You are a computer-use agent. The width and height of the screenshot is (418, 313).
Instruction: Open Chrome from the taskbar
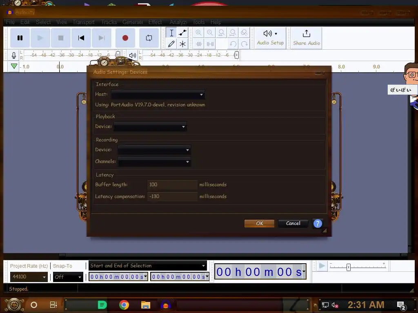124,305
